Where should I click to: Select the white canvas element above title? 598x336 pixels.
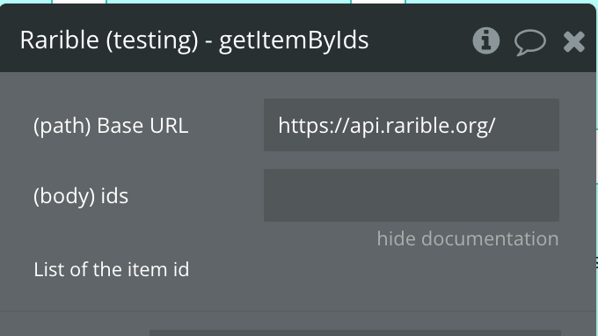pos(79,2)
